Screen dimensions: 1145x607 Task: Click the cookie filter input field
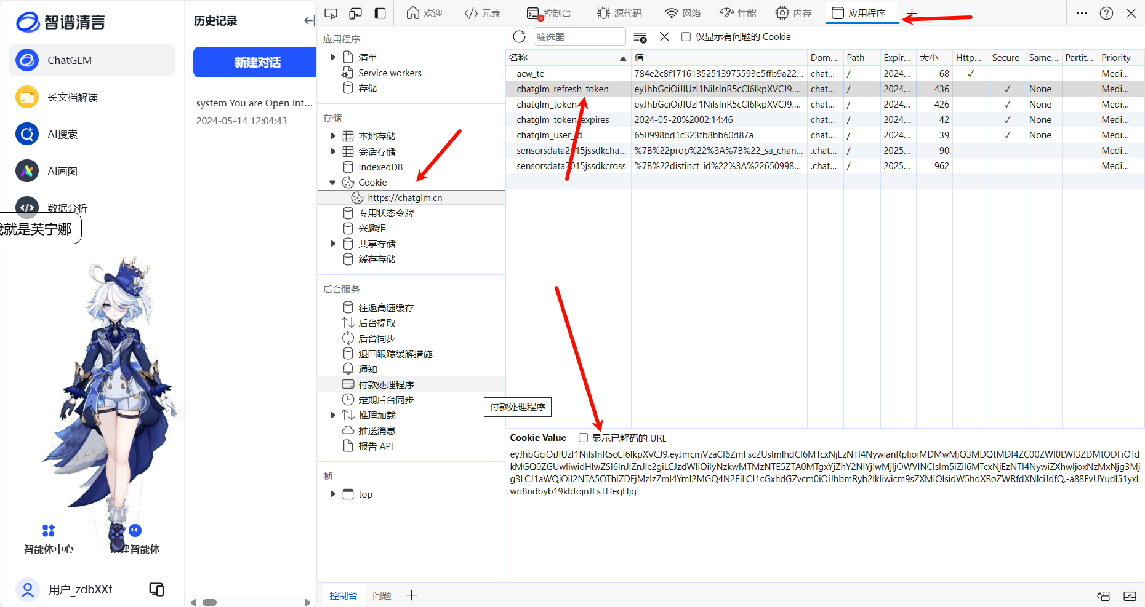coord(579,37)
